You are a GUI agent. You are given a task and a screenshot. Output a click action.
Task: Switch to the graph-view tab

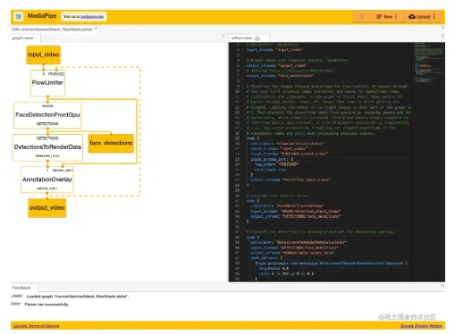[22, 38]
